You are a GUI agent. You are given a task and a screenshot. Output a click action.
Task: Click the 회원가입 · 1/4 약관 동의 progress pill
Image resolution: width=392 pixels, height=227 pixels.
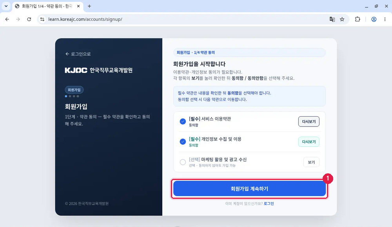coord(249,52)
